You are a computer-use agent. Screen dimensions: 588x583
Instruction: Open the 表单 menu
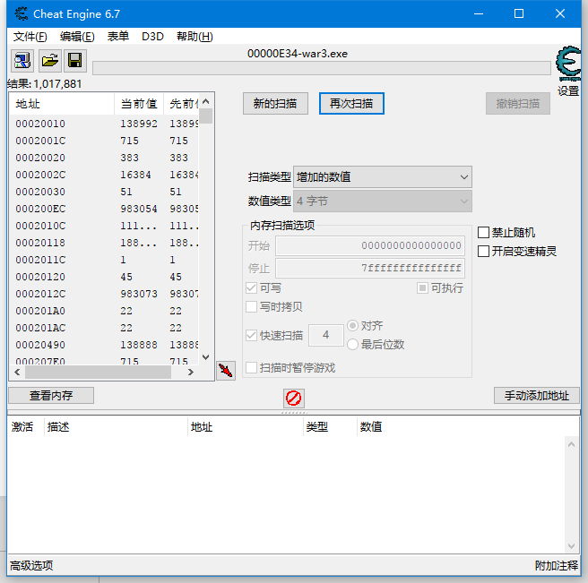pos(118,37)
